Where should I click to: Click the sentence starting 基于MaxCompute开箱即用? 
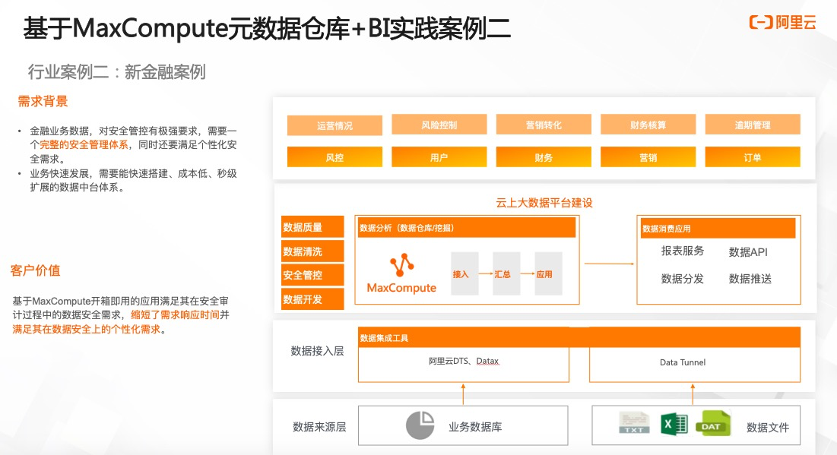121,314
